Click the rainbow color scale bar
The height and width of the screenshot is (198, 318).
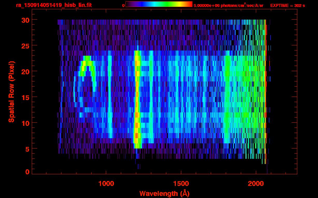(x=159, y=4)
